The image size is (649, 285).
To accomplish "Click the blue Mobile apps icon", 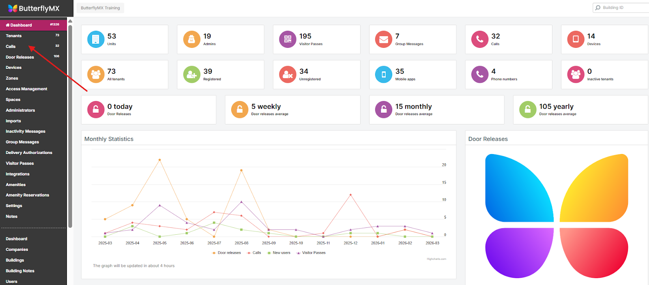I will pyautogui.click(x=383, y=75).
